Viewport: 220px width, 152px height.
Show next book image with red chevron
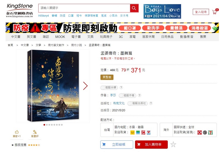(85, 86)
